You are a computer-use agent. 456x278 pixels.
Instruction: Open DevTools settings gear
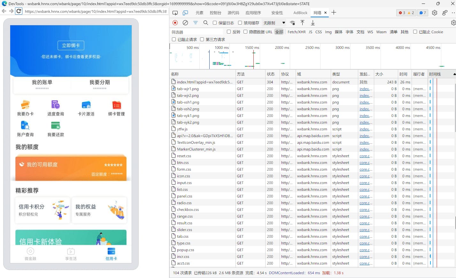coord(435,13)
